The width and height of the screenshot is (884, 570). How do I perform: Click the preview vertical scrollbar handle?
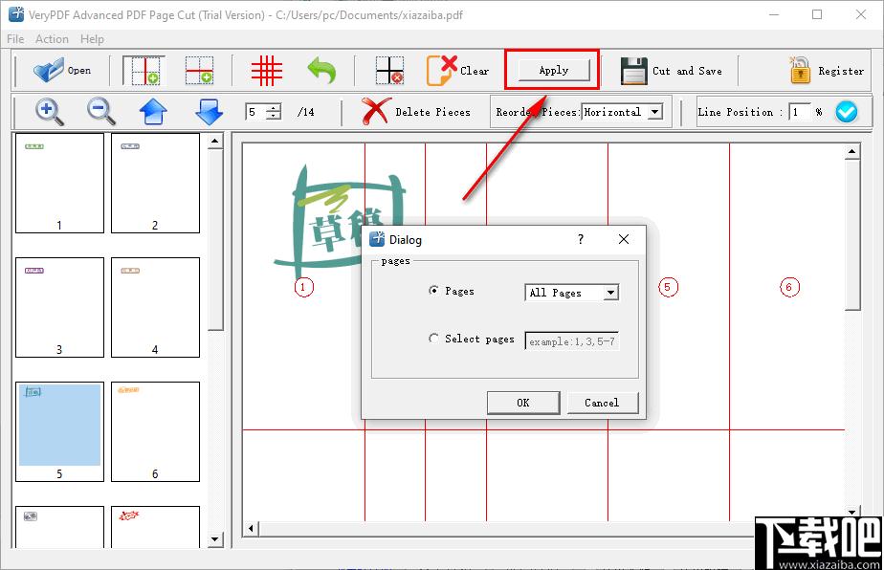(851, 235)
